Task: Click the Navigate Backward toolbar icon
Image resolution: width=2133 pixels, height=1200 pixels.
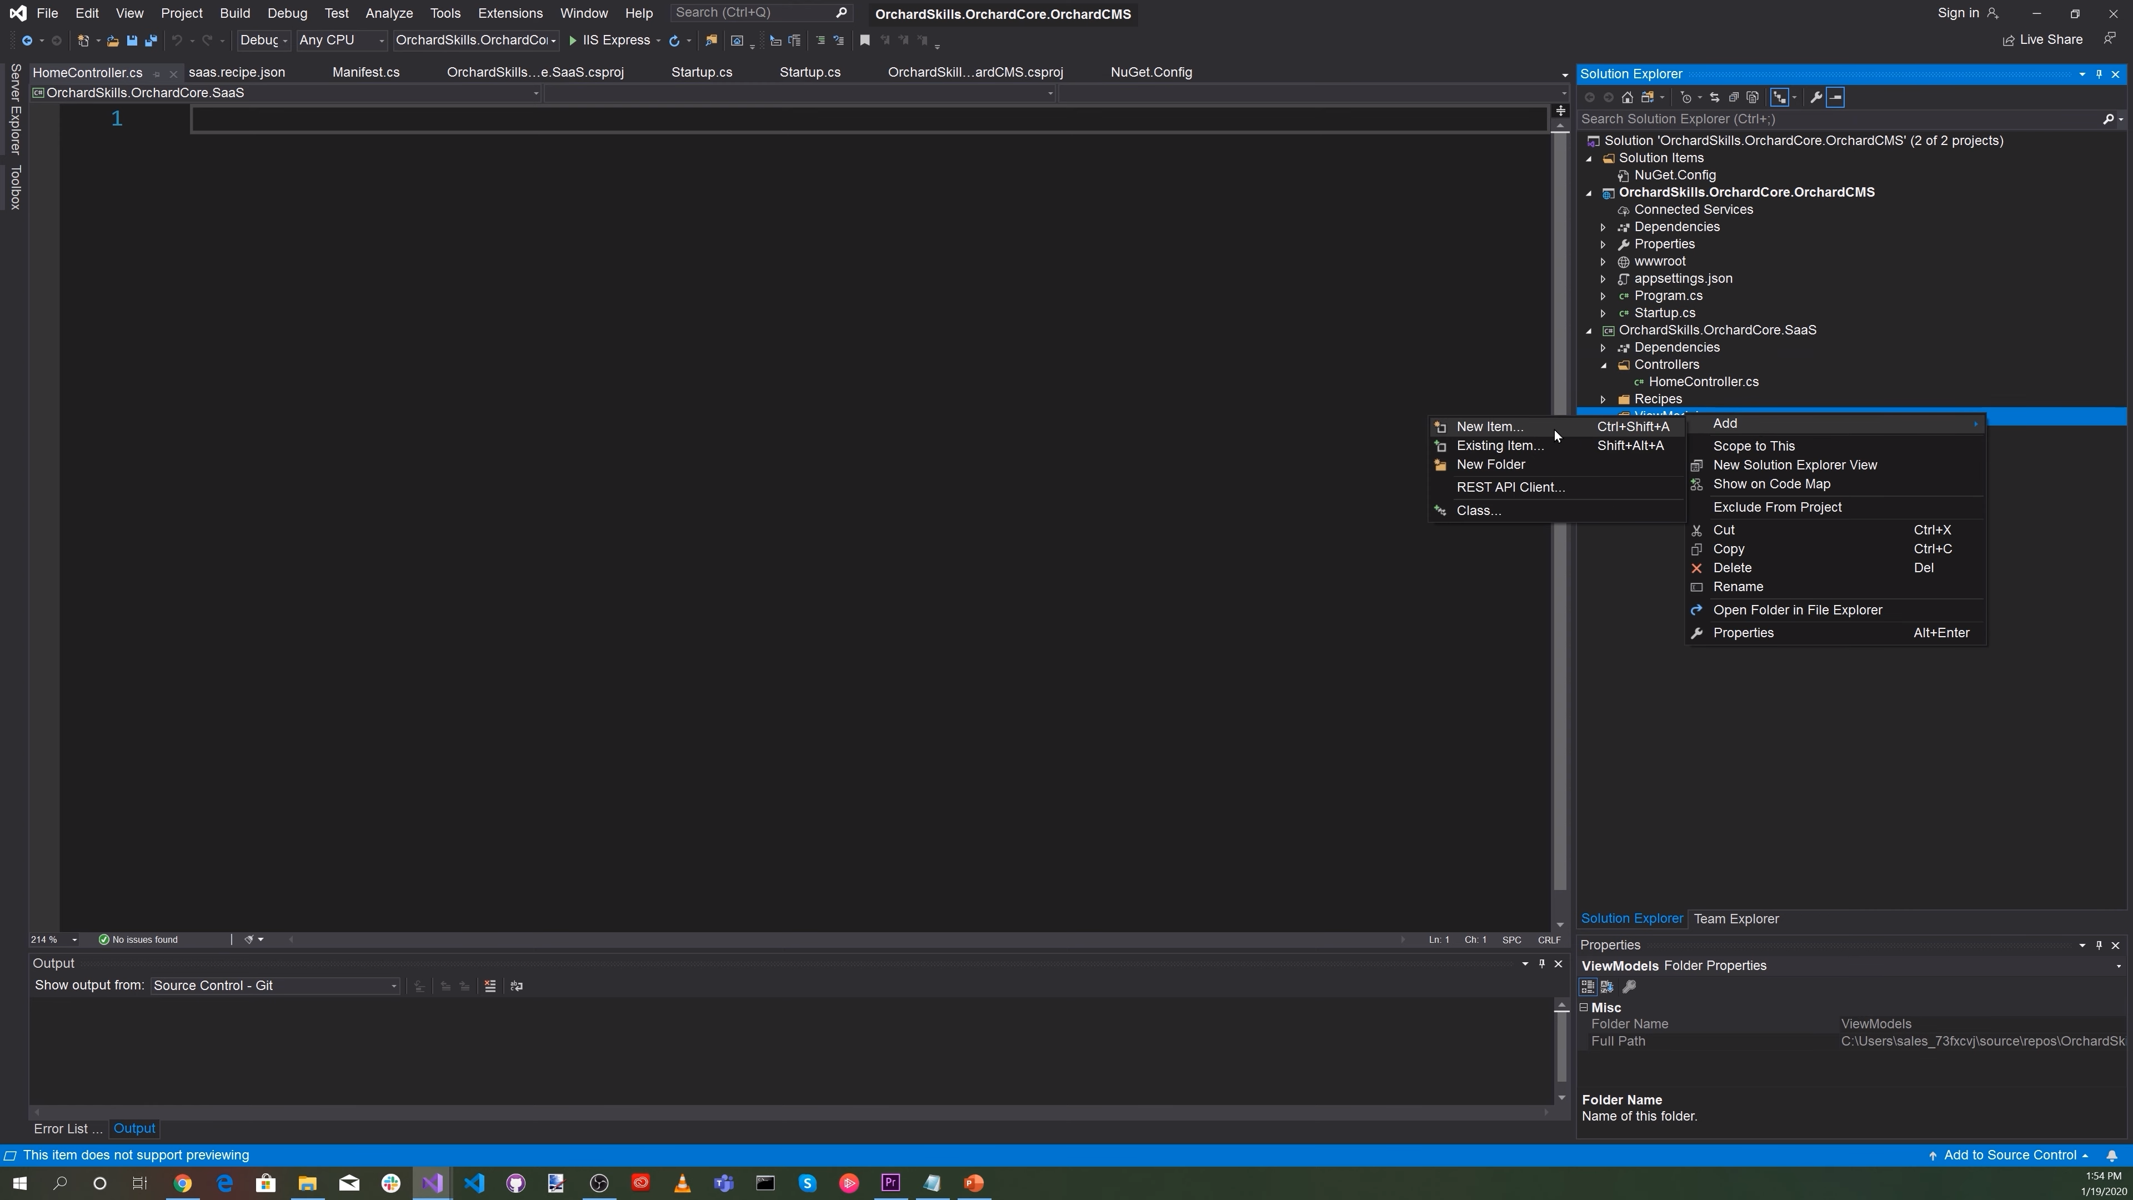Action: click(x=27, y=41)
